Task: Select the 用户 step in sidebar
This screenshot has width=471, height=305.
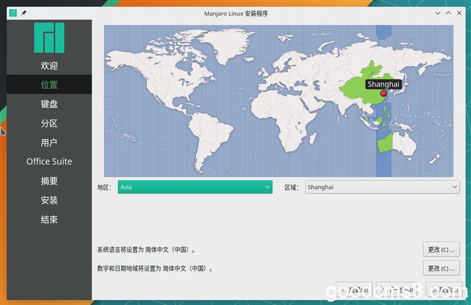Action: point(49,142)
